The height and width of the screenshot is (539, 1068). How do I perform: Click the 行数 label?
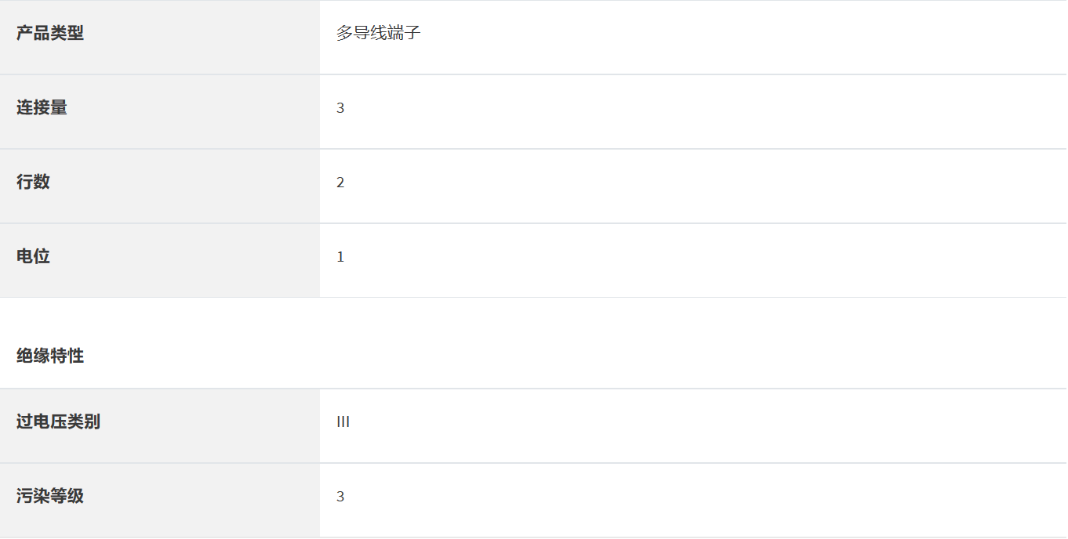coord(33,182)
